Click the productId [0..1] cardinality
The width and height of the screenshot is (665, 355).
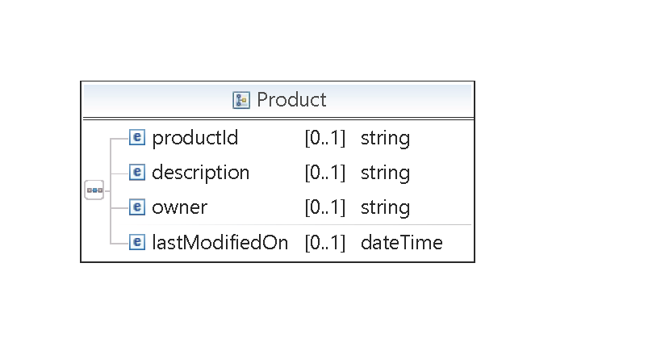click(x=325, y=138)
